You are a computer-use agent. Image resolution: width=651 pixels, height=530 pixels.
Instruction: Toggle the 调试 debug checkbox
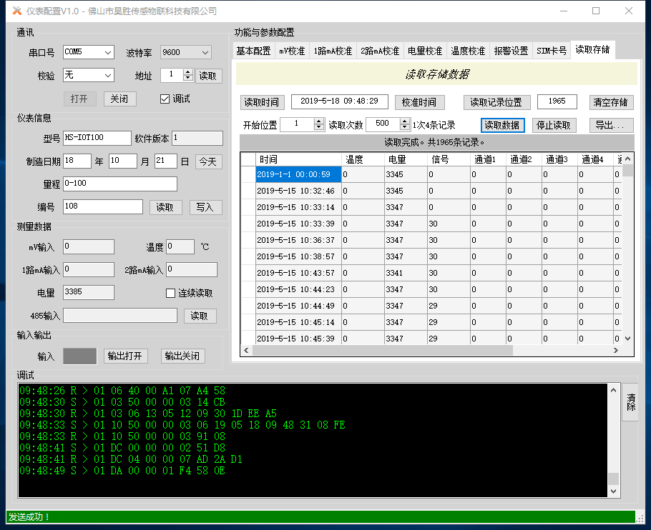tap(165, 99)
